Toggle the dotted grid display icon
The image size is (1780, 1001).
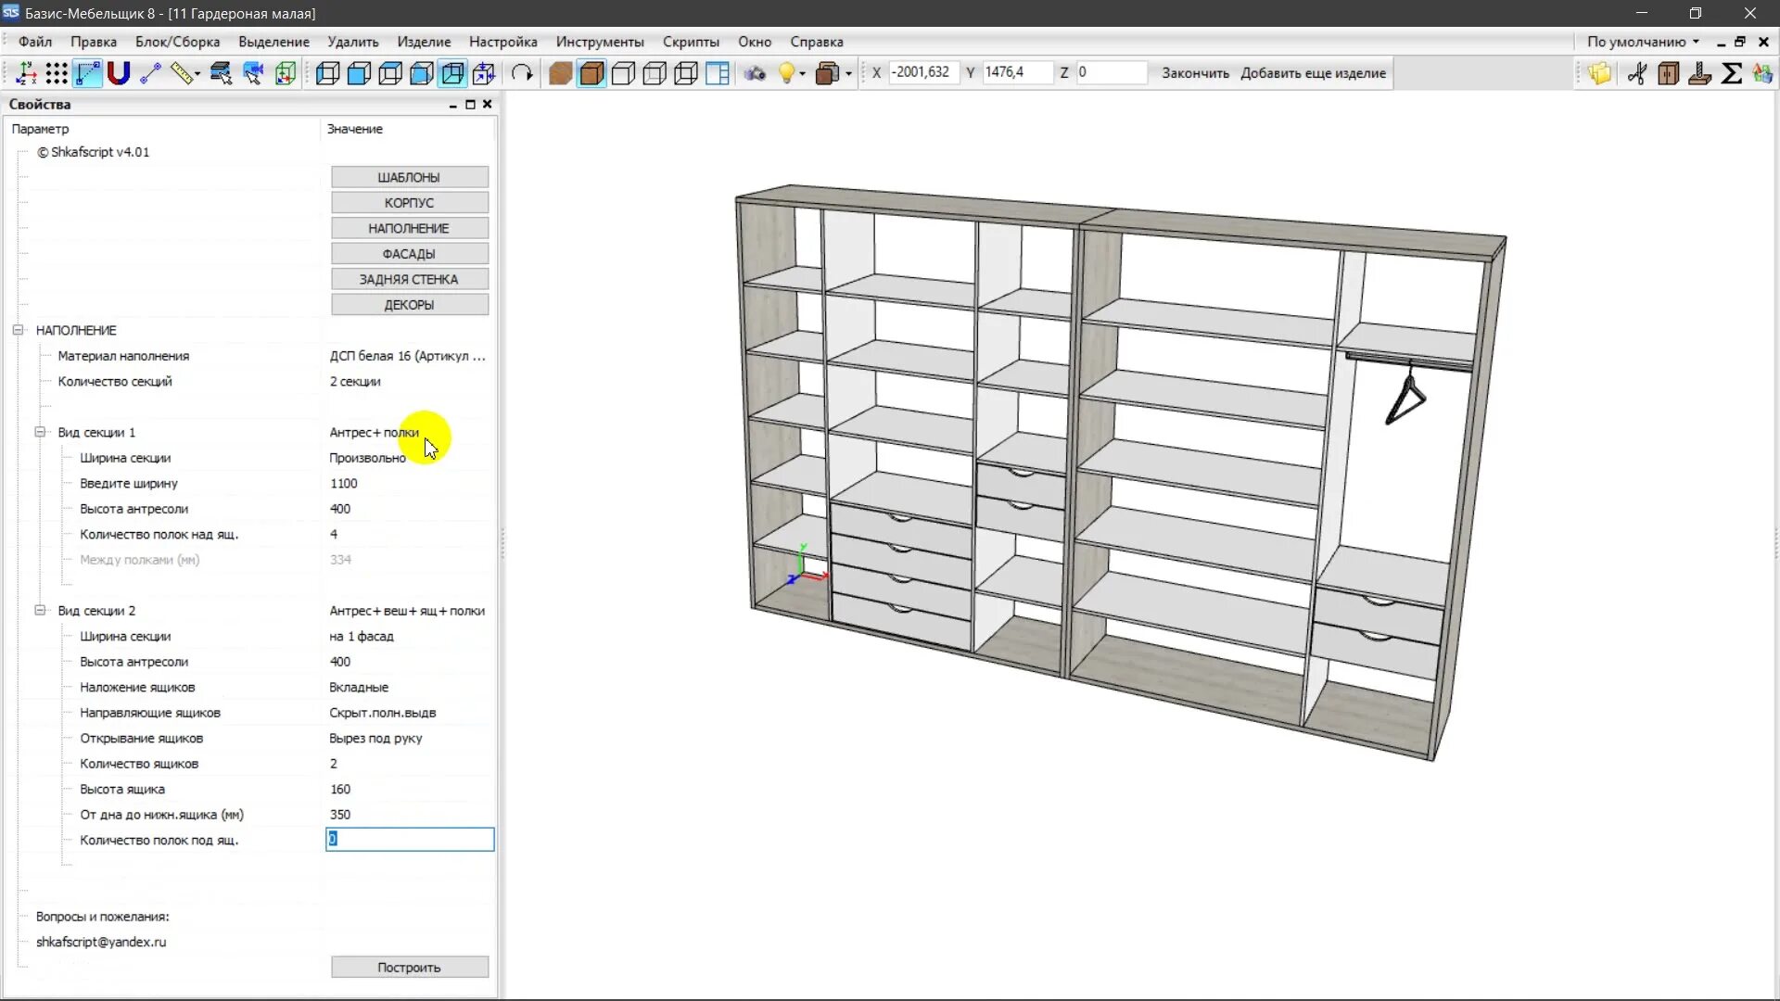57,73
